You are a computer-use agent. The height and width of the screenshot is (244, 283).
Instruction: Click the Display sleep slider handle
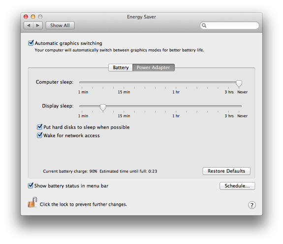(x=103, y=107)
